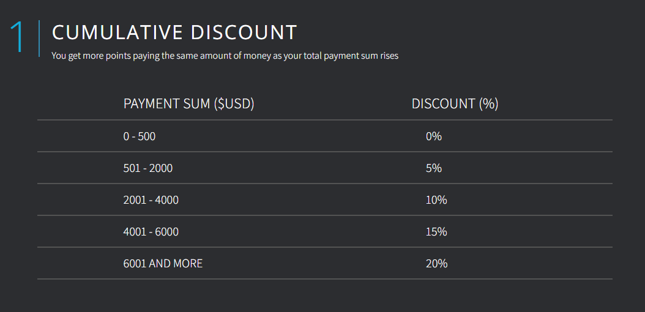
Task: Click the blue vertical line beside the heading
Action: 39,38
